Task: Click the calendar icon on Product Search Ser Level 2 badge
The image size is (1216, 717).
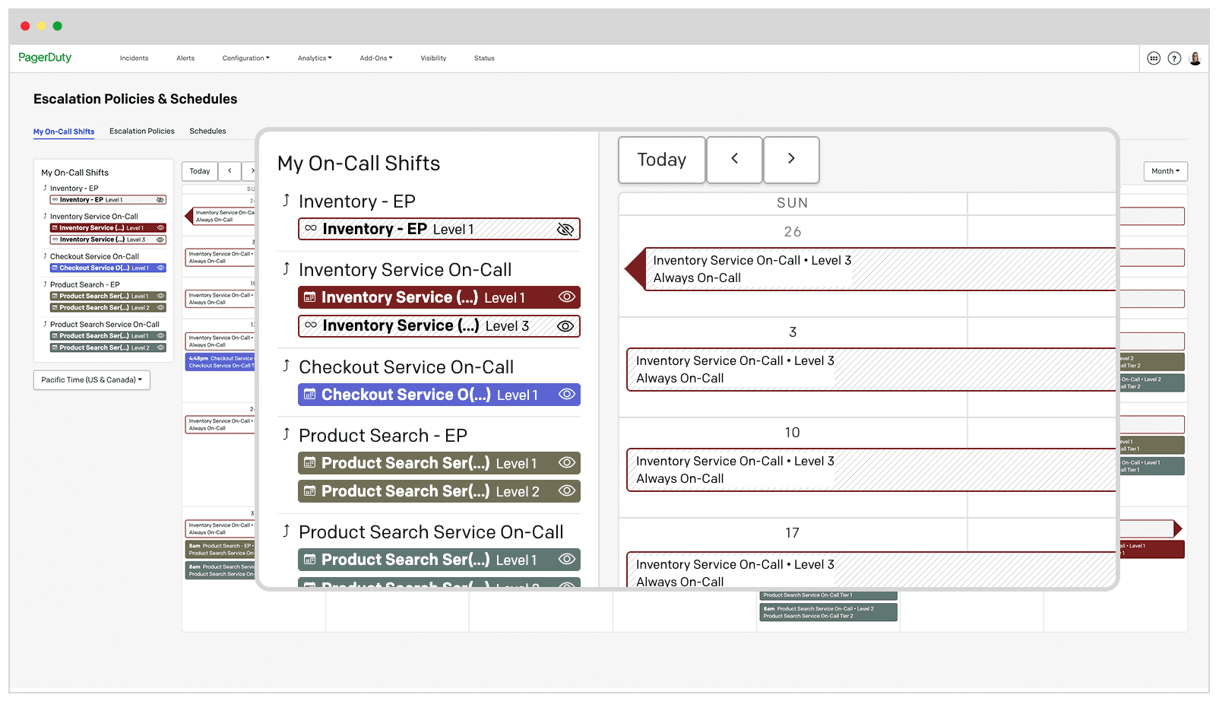Action: point(310,491)
